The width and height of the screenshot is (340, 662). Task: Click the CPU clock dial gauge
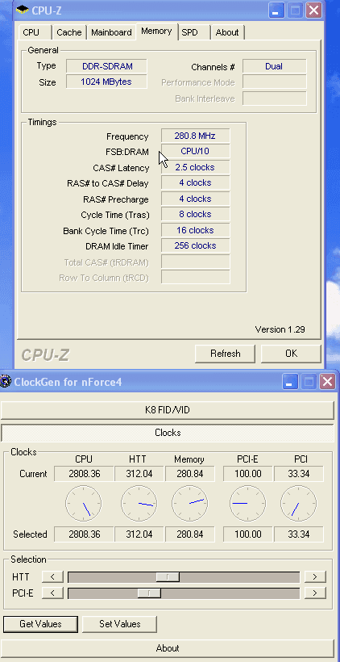[84, 503]
